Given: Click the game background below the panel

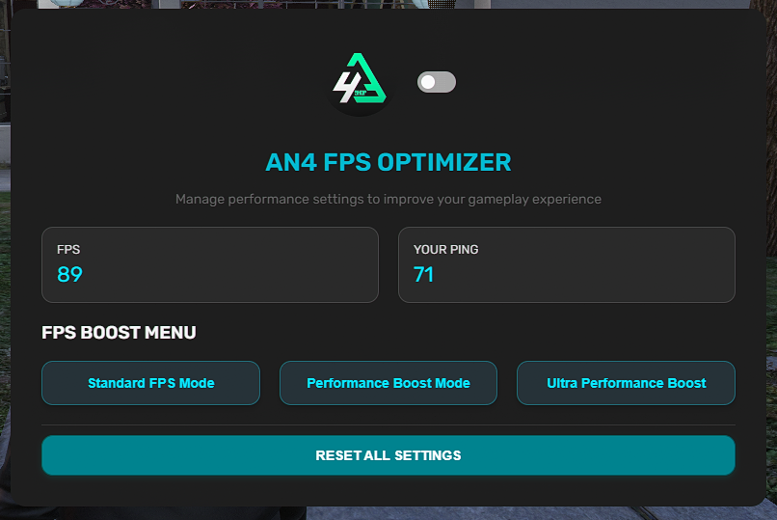Looking at the screenshot, I should click(388, 513).
